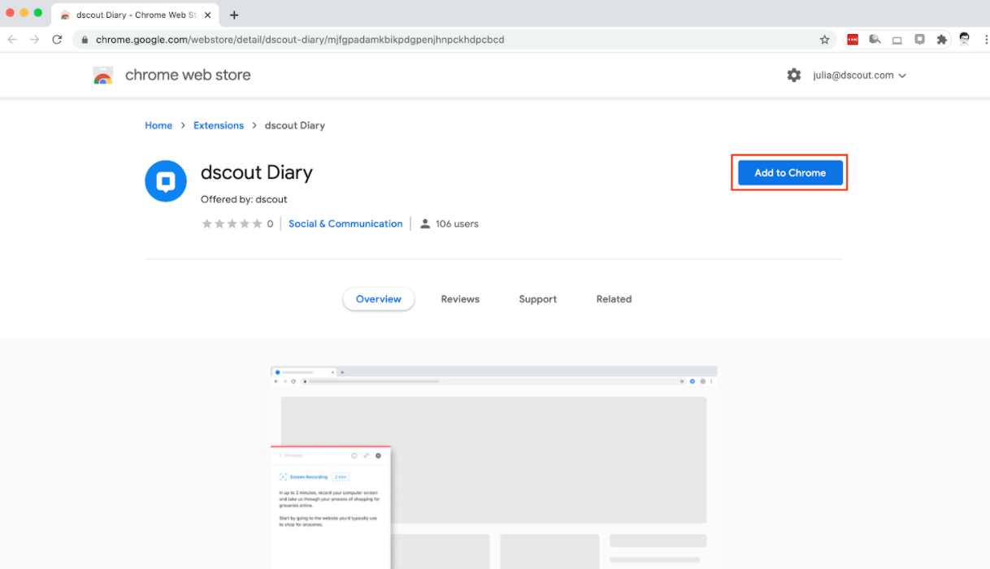Open web store settings gear
Image resolution: width=990 pixels, height=569 pixels.
[x=794, y=75]
